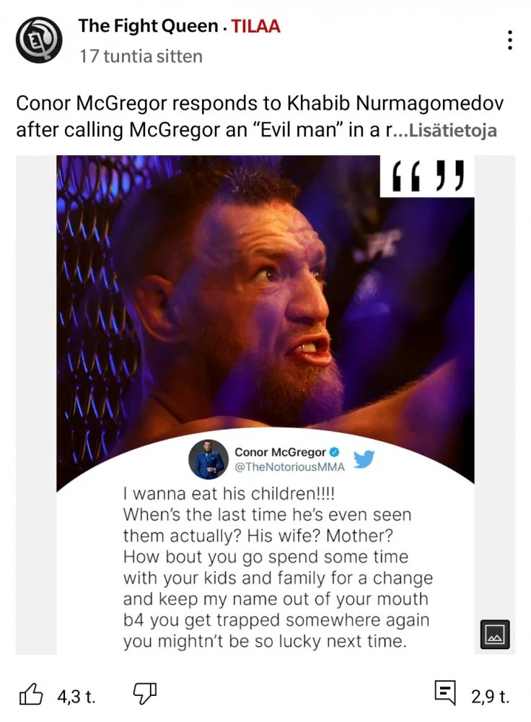Viewport: 531px width, 722px height.
Task: Click the blue verified badge
Action: point(335,452)
